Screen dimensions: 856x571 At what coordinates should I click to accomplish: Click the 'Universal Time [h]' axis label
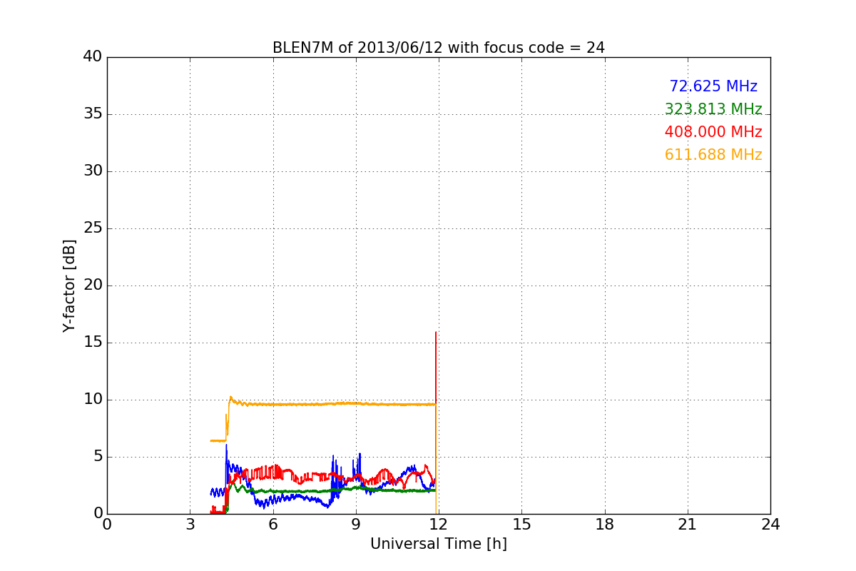[438, 544]
